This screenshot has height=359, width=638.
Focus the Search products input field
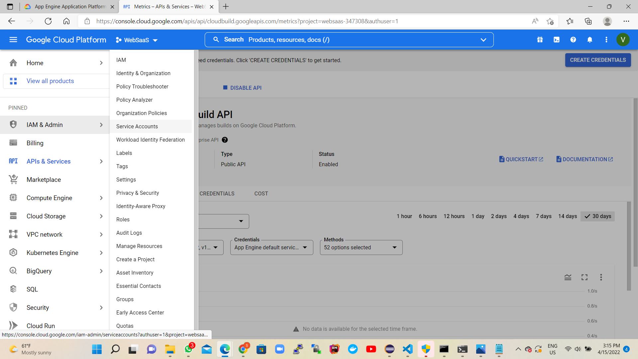(x=349, y=40)
